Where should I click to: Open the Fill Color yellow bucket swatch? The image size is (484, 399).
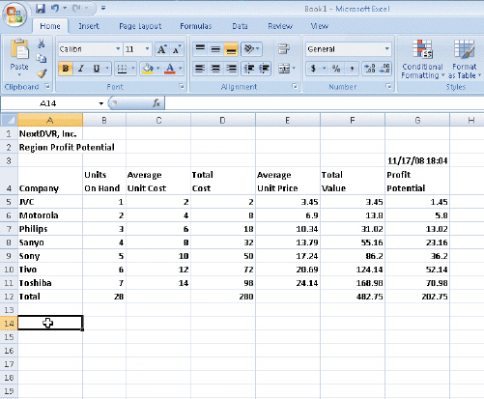pyautogui.click(x=148, y=69)
